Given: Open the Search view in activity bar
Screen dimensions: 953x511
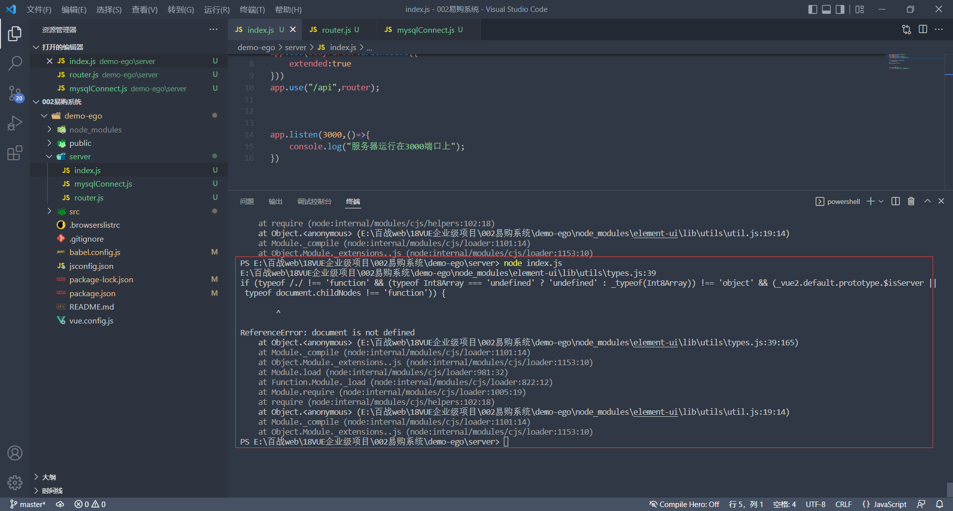Looking at the screenshot, I should pos(15,63).
